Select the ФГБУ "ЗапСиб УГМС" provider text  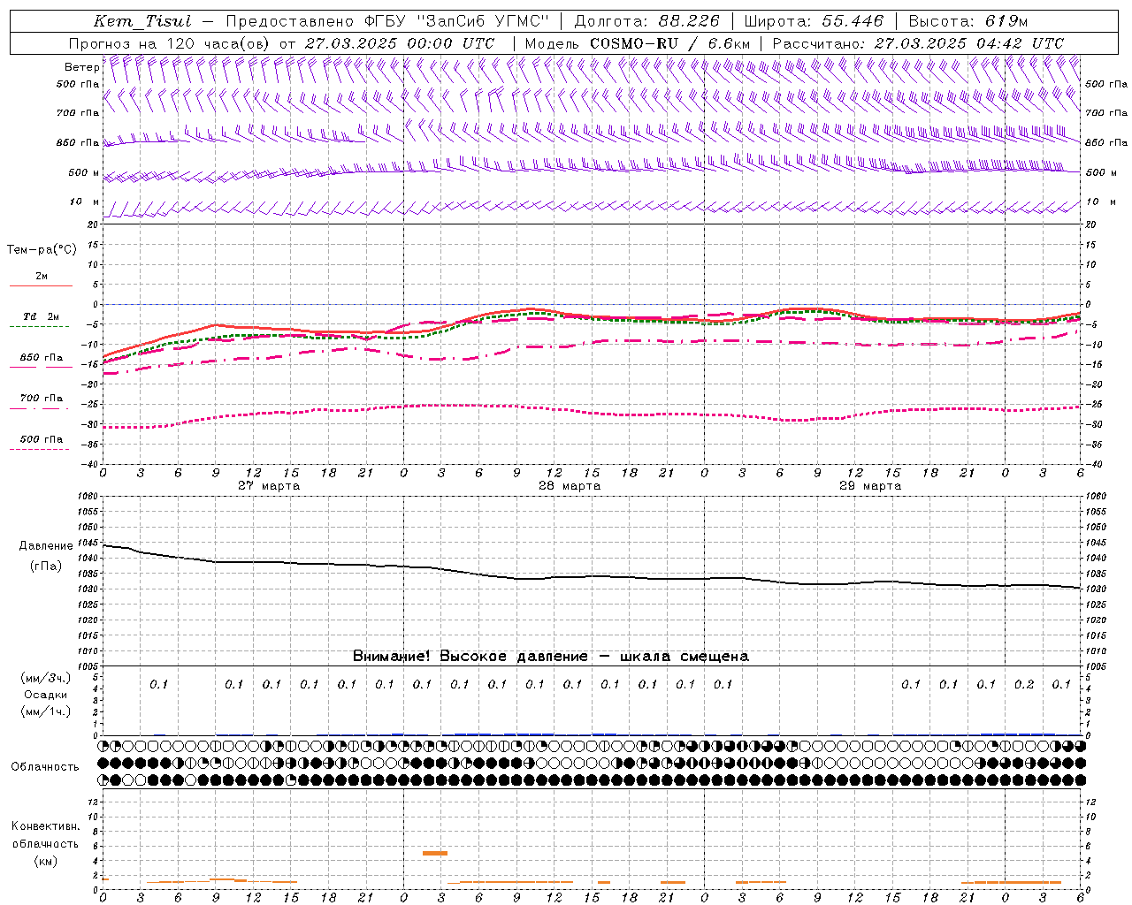pyautogui.click(x=456, y=21)
